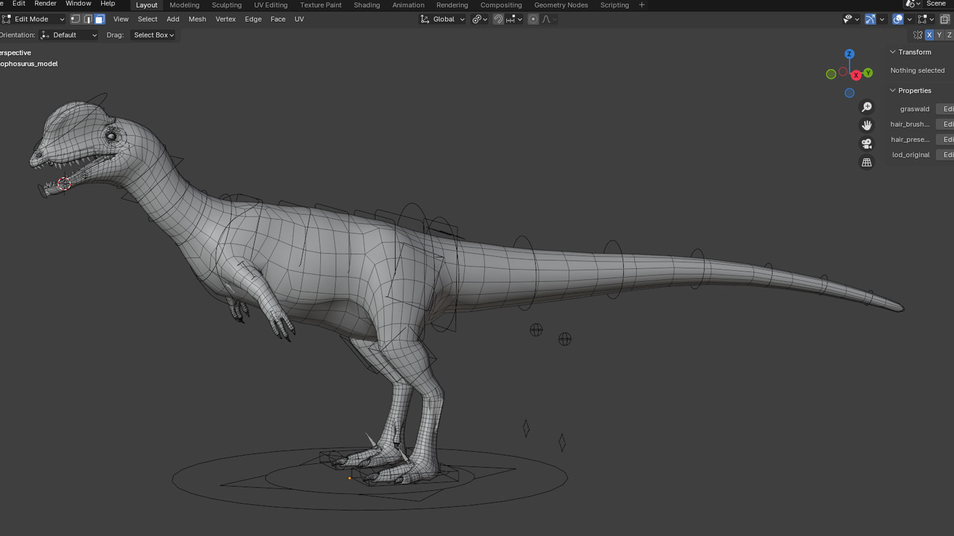Image resolution: width=954 pixels, height=536 pixels.
Task: Switch to edge select mode
Action: (88, 19)
